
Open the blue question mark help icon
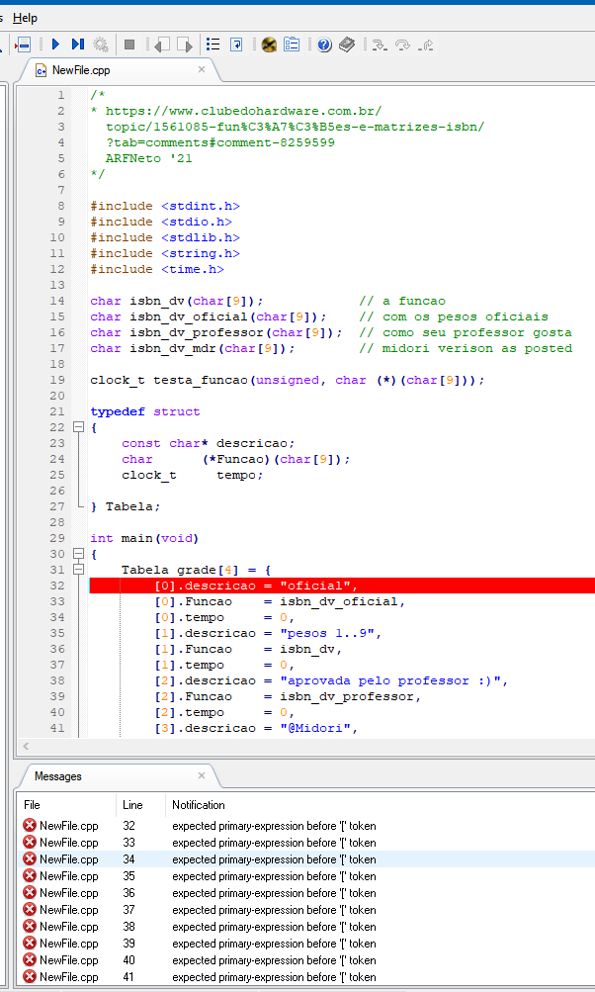[x=324, y=45]
